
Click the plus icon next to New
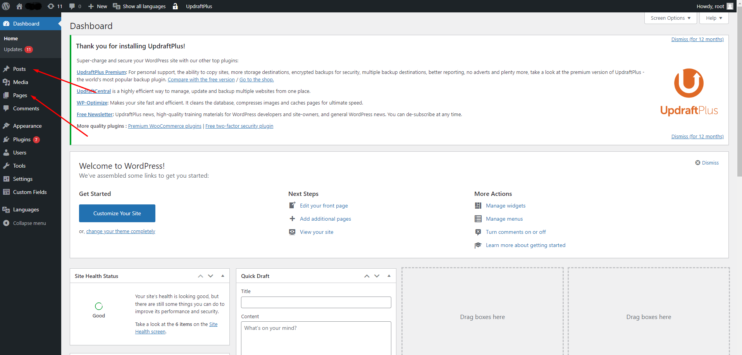pyautogui.click(x=91, y=6)
